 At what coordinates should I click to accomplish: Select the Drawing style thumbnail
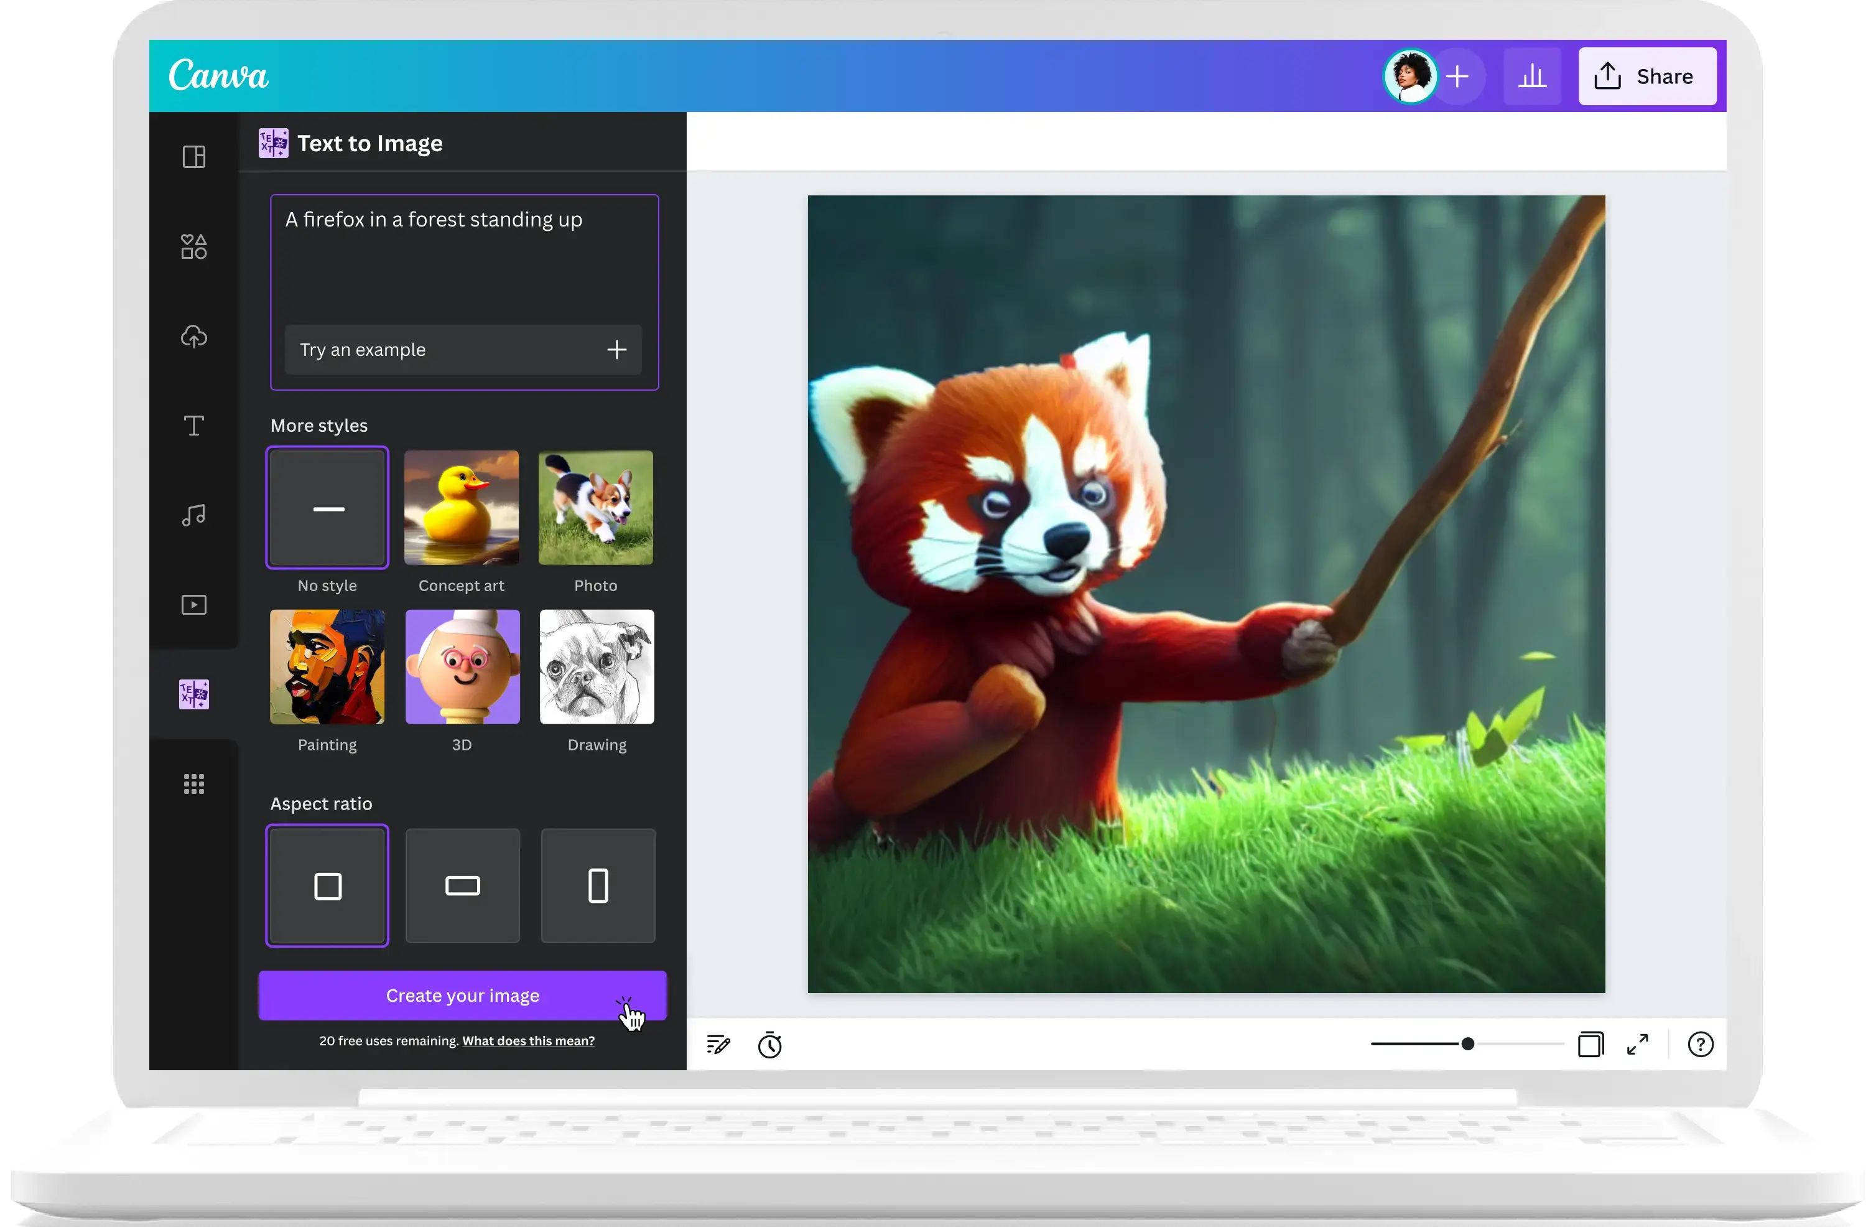coord(597,667)
